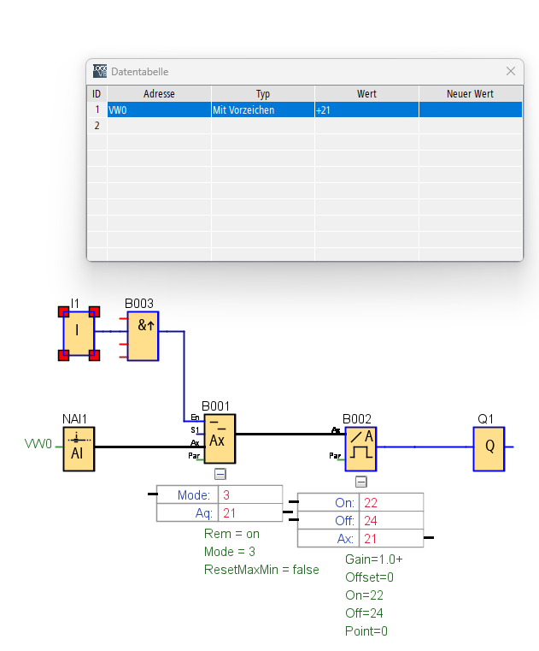Click the Q1 output block
This screenshot has height=651, width=539.
489,448
